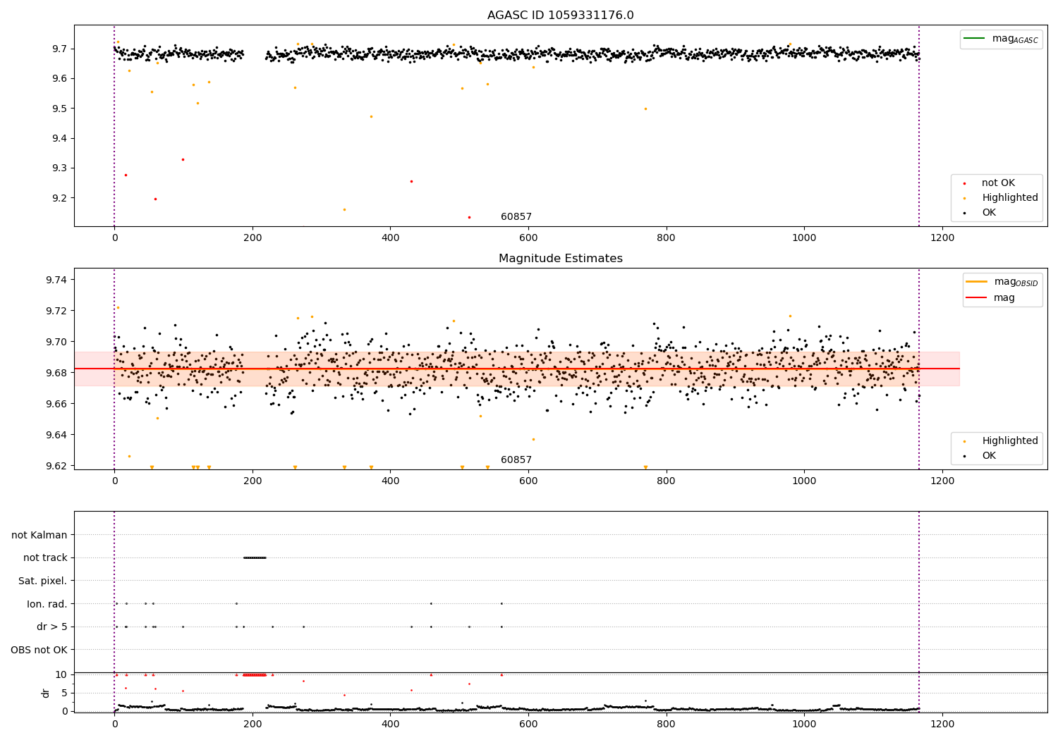Viewport: 1058px width, 740px height.
Task: Click the 10 tick label on the dr axis
Action: (61, 674)
